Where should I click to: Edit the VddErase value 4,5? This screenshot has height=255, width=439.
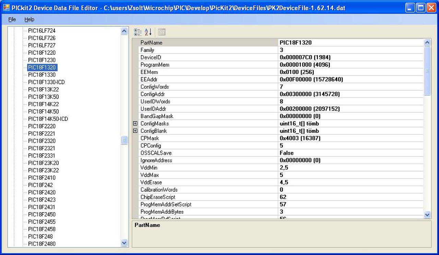point(351,182)
